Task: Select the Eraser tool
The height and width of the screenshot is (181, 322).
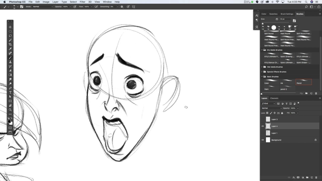Action: click(x=10, y=71)
